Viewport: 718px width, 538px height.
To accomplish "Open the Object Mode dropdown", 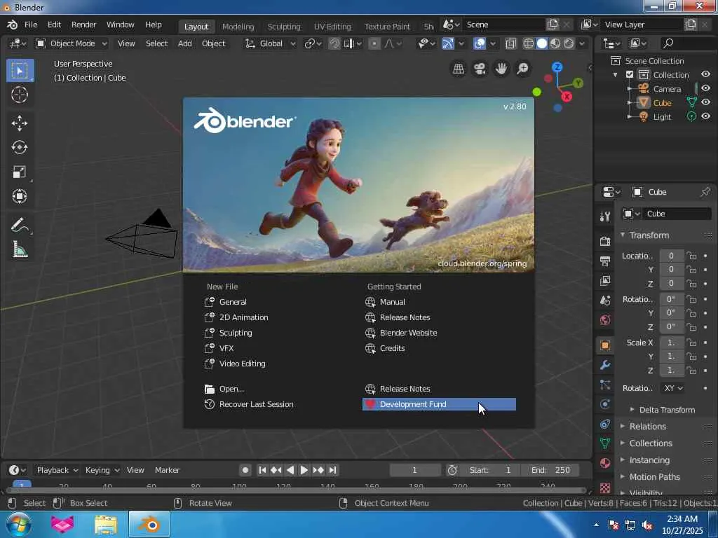I will [72, 43].
